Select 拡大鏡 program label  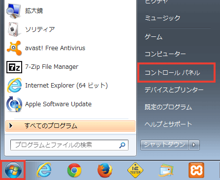click(x=34, y=11)
